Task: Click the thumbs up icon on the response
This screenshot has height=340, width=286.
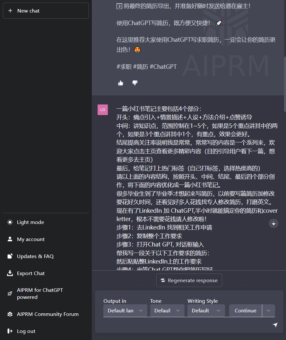Action: [x=120, y=83]
